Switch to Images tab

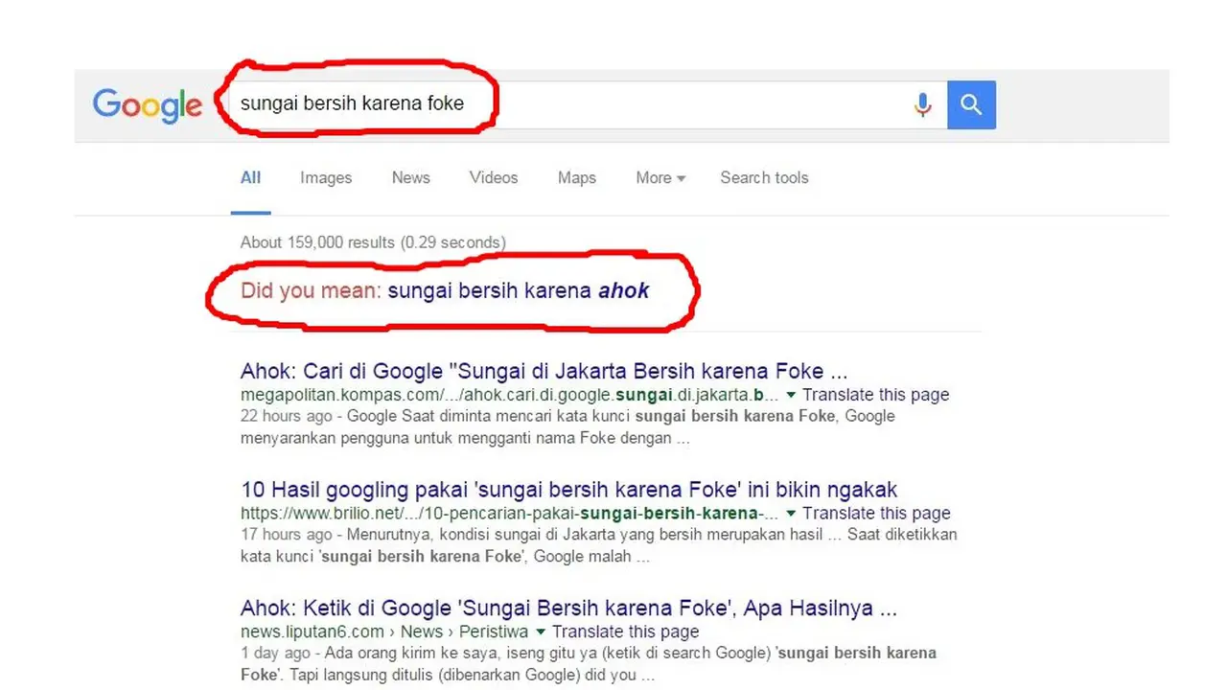coord(326,177)
